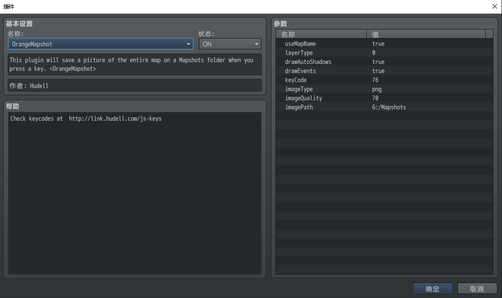Screen dimensions: 502x298
Task: Open the status dropdown set to ON
Action: point(230,44)
